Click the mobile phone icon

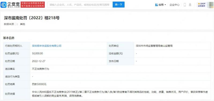pyautogui.click(x=185, y=5)
